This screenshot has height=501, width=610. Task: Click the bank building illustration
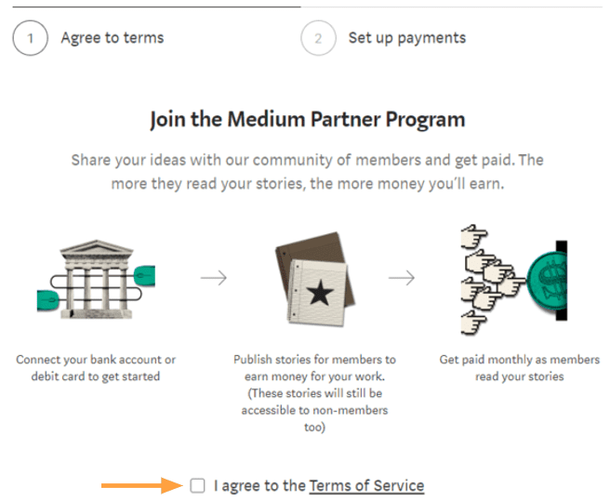pos(95,277)
